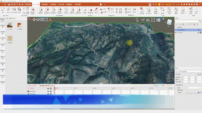Click the main Play button in title bar
202x113 pixels.
point(101,4)
